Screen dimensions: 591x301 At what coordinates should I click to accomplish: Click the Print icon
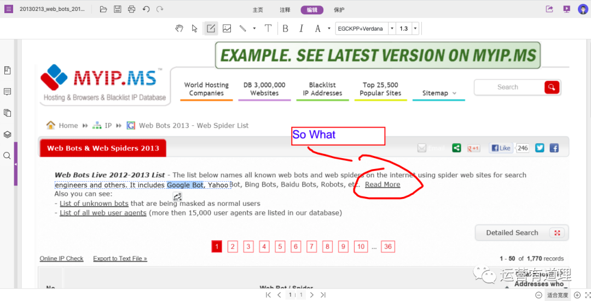click(x=131, y=9)
